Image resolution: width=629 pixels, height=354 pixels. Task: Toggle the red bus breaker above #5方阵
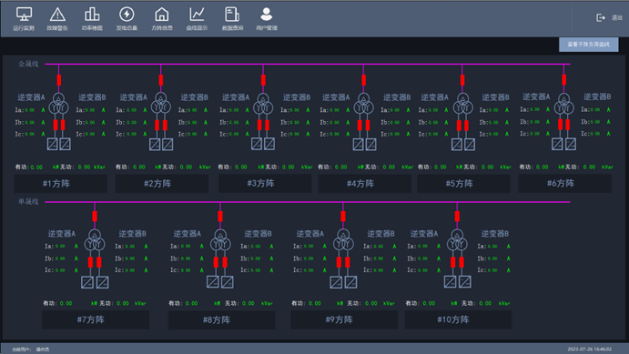tap(462, 80)
